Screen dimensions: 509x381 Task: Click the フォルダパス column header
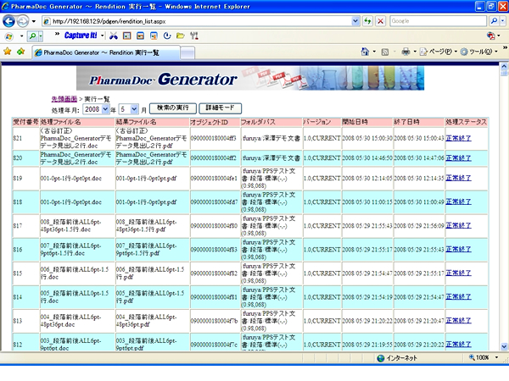click(271, 122)
